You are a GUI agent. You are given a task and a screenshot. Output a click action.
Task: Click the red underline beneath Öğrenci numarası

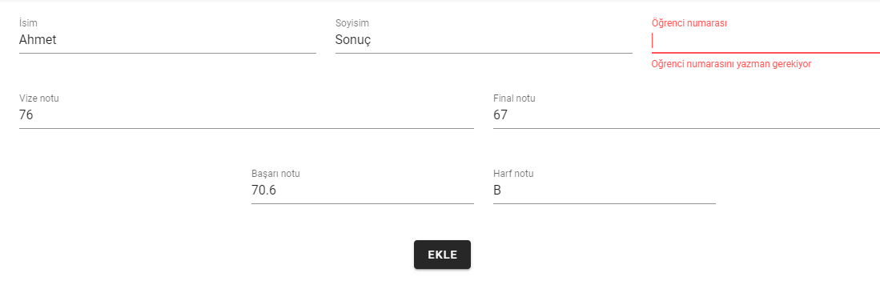(765, 53)
